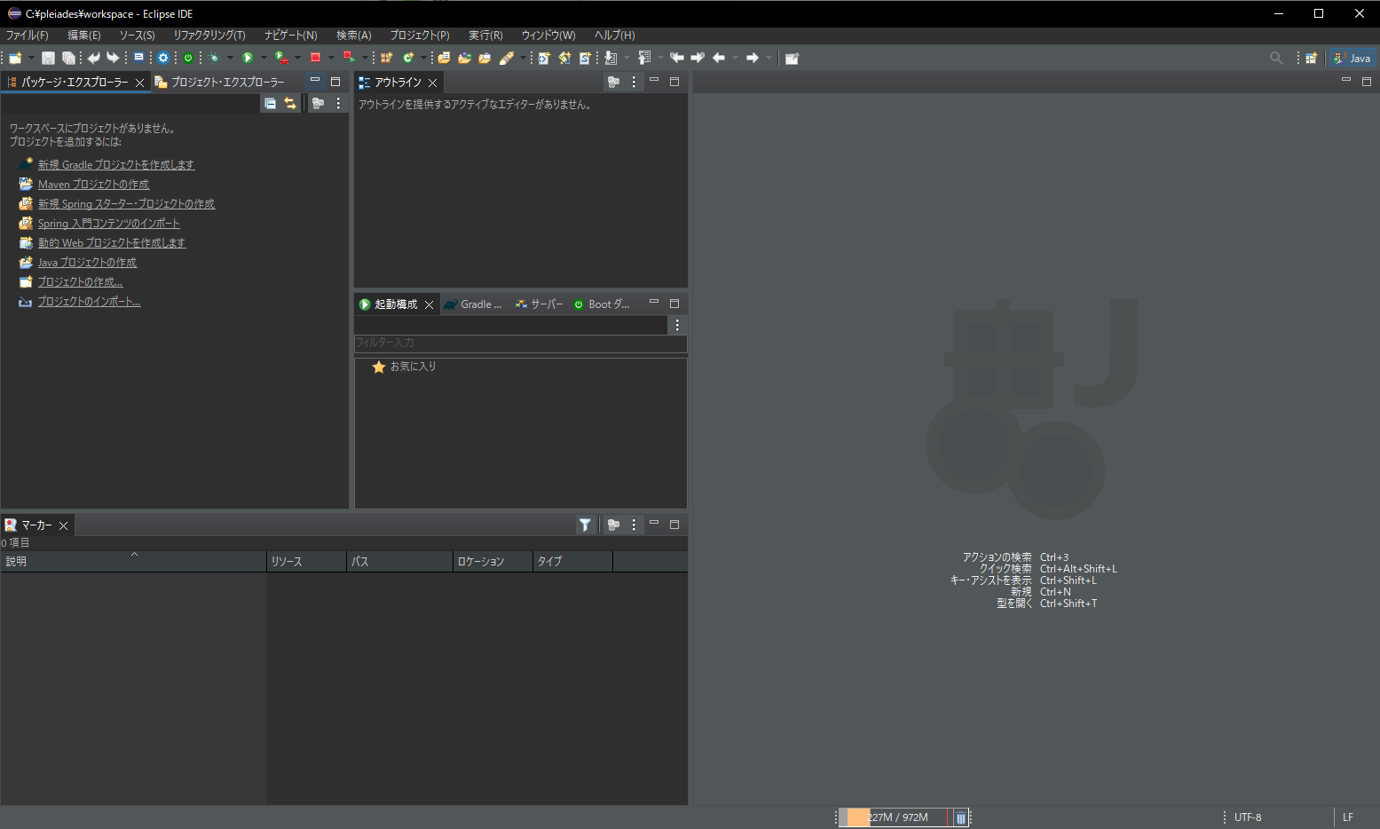This screenshot has width=1380, height=829.
Task: Open the リファクタリング(T) menu
Action: (209, 36)
